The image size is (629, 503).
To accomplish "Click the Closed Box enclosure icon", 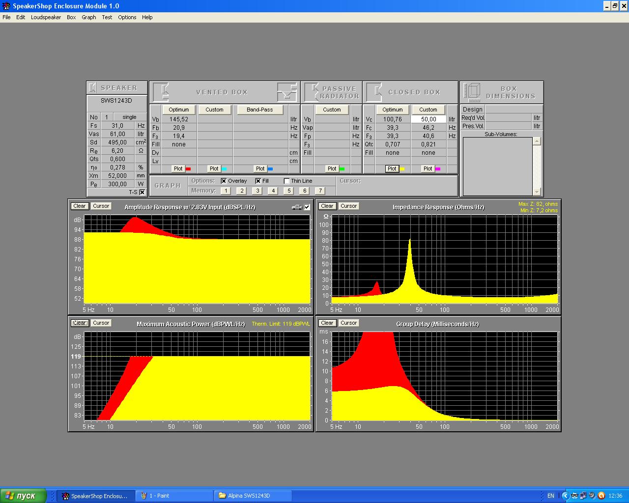I will click(375, 92).
